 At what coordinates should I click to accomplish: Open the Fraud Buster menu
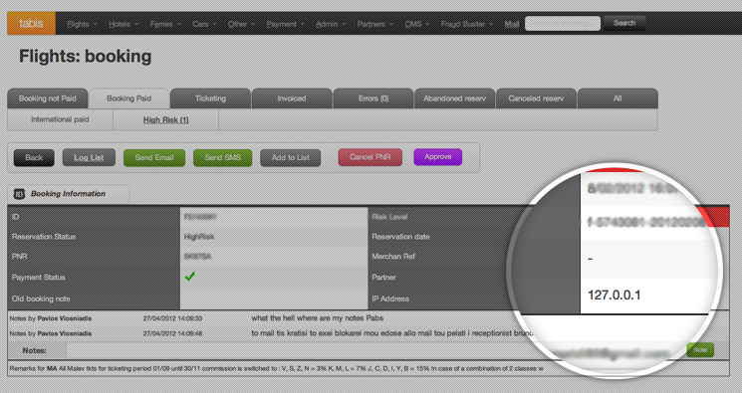point(466,24)
